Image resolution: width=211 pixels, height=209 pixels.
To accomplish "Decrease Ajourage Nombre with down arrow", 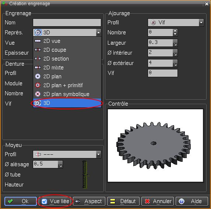I will click(175, 34).
